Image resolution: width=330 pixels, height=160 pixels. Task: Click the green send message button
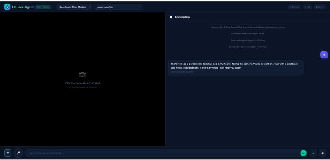tap(303, 153)
